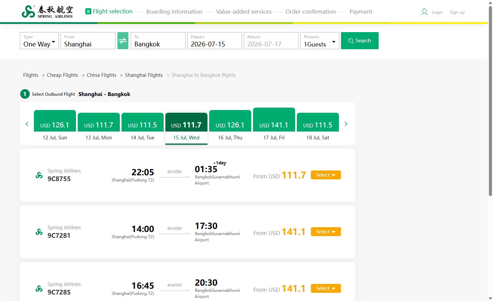Click the From USD 111.7 price
493x301 pixels.
tap(279, 175)
